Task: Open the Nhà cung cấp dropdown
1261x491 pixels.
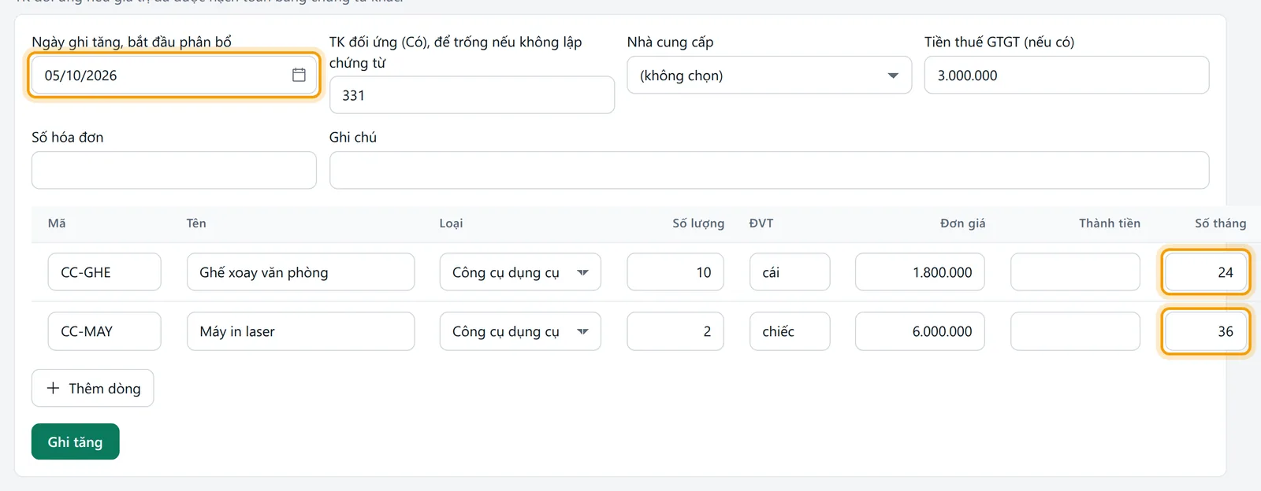Action: point(769,75)
